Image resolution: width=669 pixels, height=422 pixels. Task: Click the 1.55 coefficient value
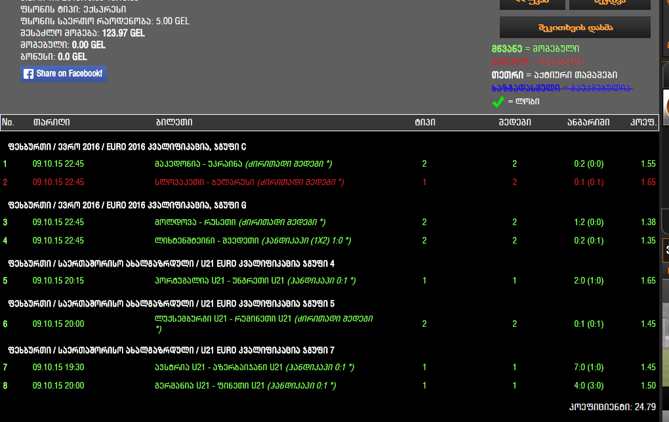[x=648, y=163]
